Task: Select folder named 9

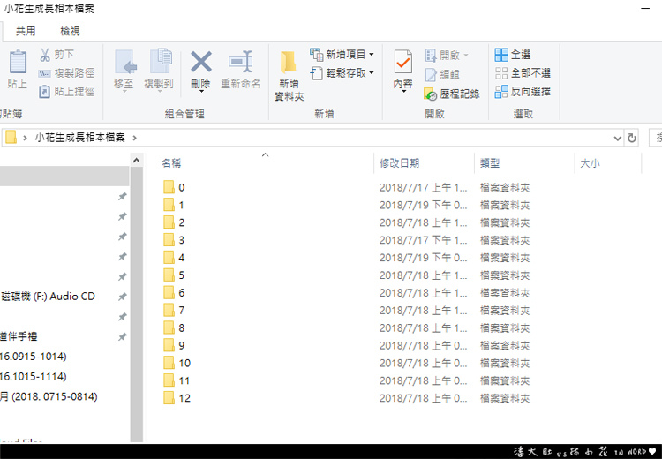Action: 174,345
